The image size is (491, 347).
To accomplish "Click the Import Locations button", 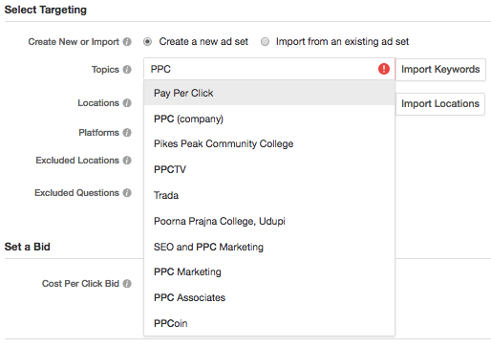I will tap(440, 104).
